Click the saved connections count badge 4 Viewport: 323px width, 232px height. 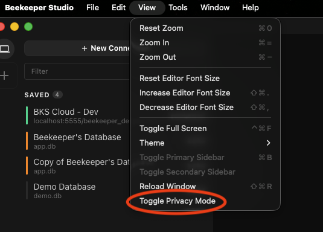(x=57, y=95)
